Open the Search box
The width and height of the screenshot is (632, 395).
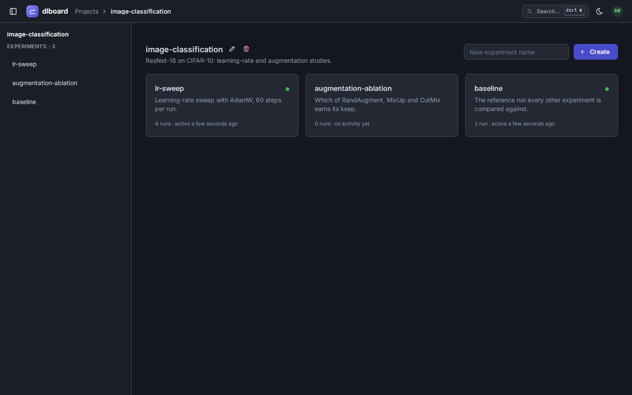tap(555, 11)
